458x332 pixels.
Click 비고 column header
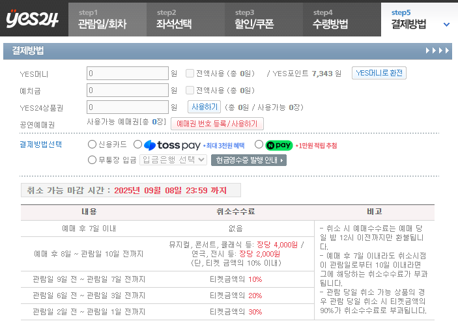(374, 212)
